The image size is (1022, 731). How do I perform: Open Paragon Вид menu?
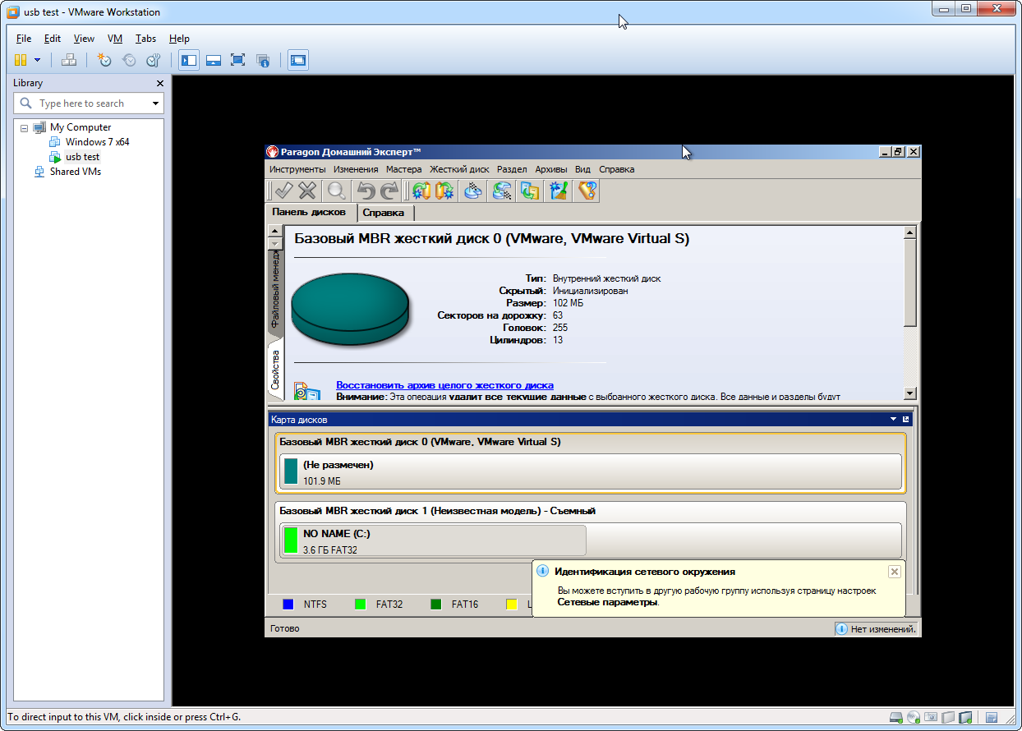(x=582, y=169)
